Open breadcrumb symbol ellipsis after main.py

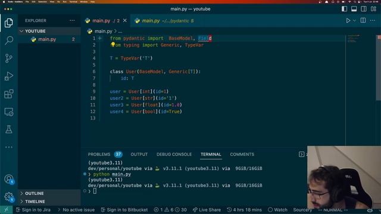click(120, 32)
